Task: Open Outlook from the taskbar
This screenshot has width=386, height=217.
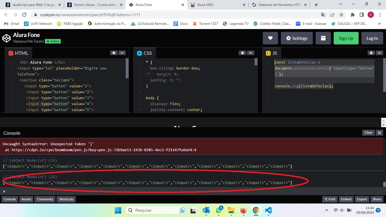Action: pyautogui.click(x=206, y=210)
